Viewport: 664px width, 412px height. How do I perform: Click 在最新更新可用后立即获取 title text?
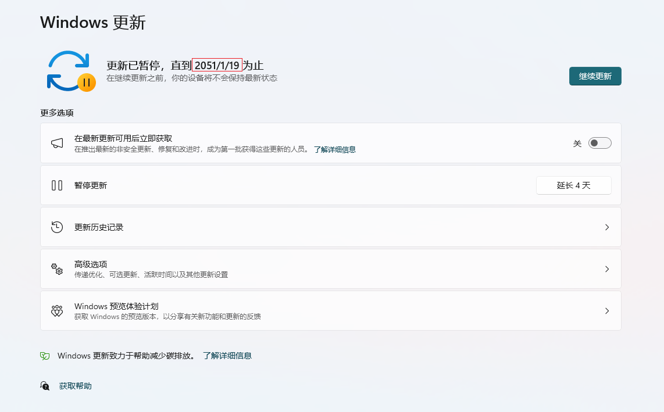(x=123, y=138)
